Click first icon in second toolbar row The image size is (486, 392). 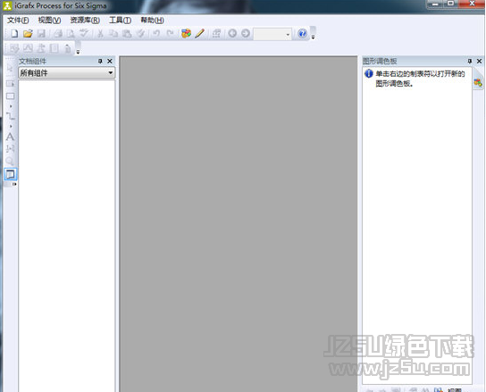click(14, 48)
